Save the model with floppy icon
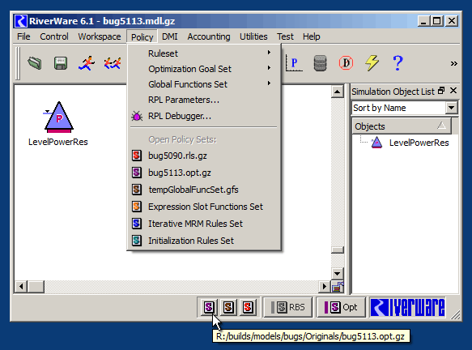This screenshot has height=350, width=472. (x=61, y=63)
